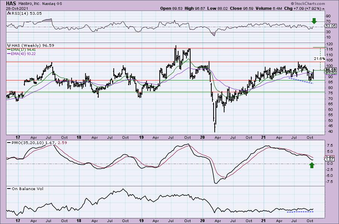
Task: Click the 53.05 RSI value tag on right axis
Action: tap(331, 26)
